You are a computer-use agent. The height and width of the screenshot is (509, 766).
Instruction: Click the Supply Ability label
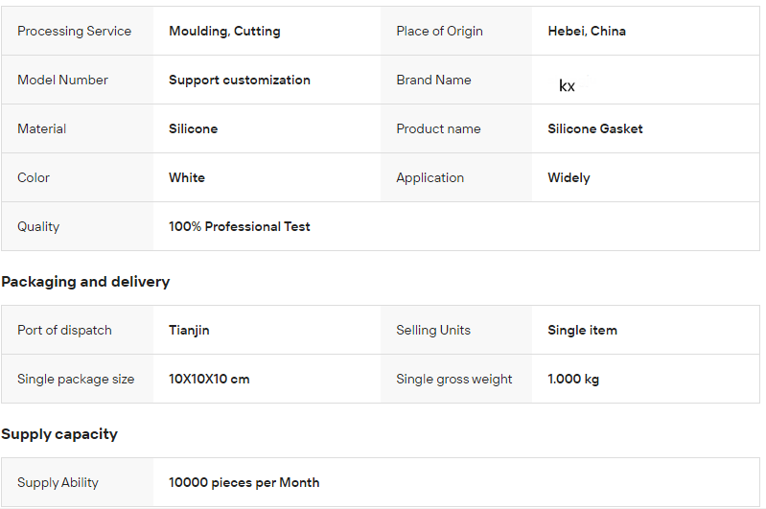[x=58, y=482]
